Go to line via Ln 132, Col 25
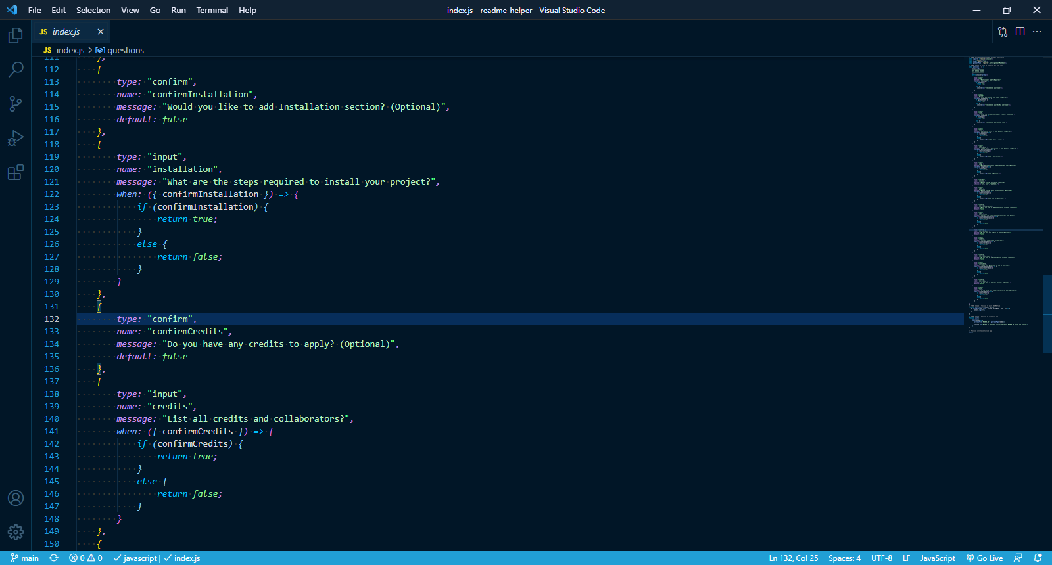Screen dimensions: 1052x565 coord(794,558)
